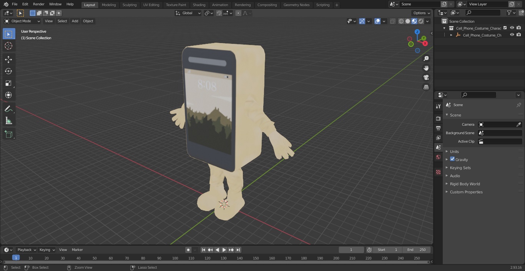Viewport: 525px width, 271px height.
Task: Disable render for Cell_Phone_Costume_Ch object
Action: [519, 35]
